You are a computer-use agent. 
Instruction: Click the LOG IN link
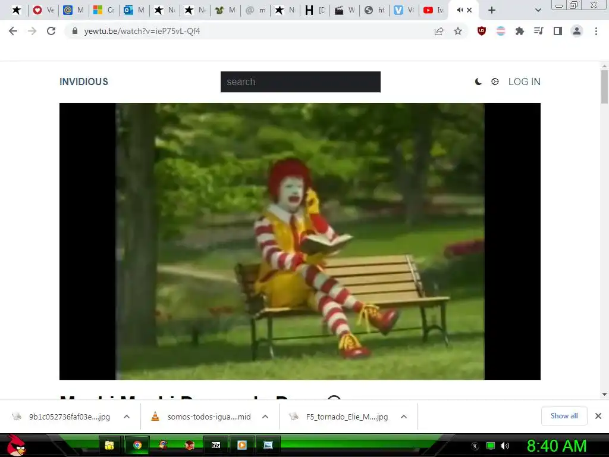(525, 82)
